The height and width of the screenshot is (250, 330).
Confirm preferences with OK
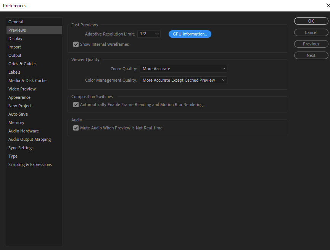click(311, 21)
